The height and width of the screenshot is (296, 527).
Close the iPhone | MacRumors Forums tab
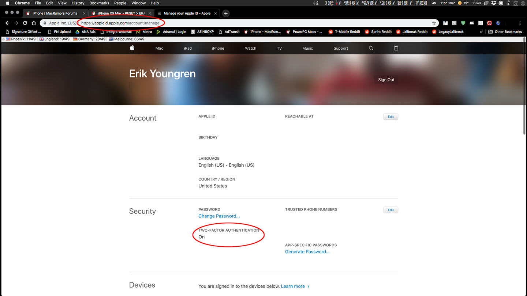point(84,14)
